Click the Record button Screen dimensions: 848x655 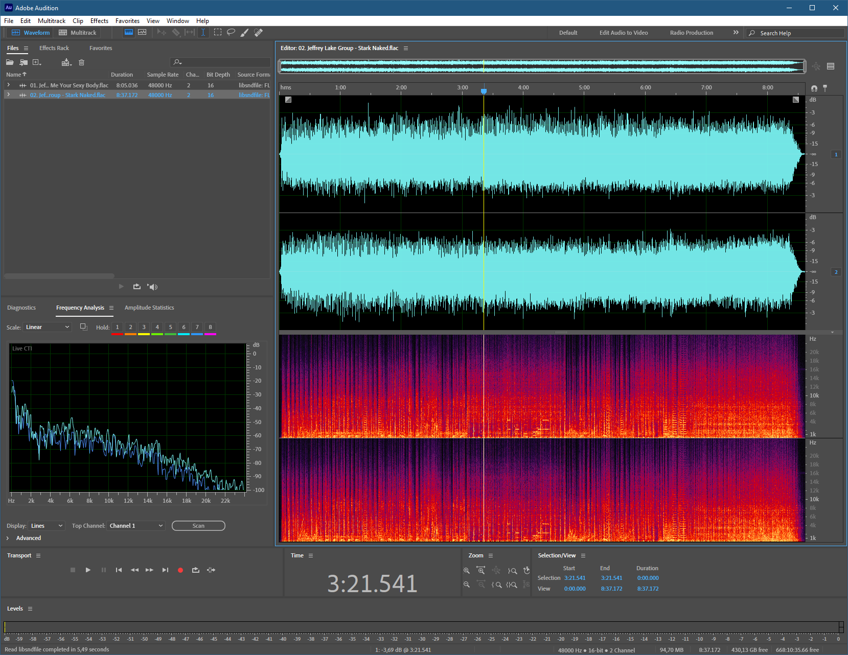(x=180, y=570)
